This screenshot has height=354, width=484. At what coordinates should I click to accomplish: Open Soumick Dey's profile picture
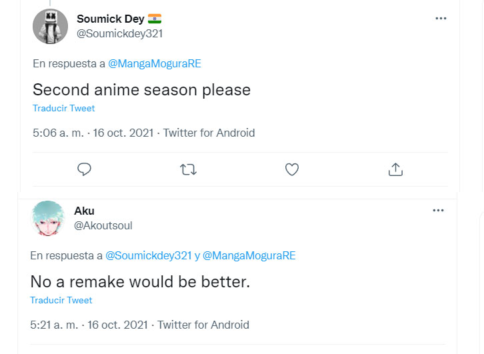[x=49, y=27]
